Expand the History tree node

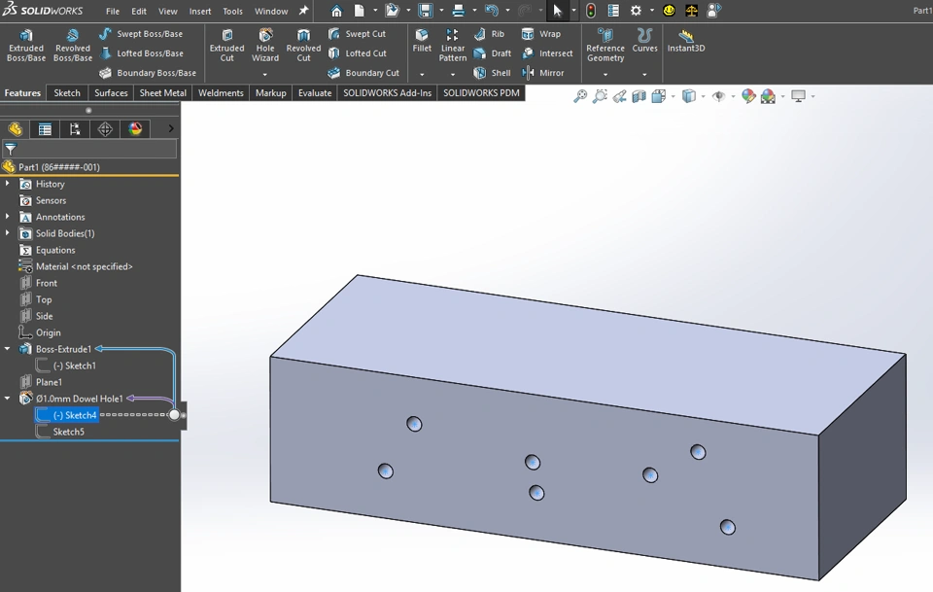coord(8,184)
